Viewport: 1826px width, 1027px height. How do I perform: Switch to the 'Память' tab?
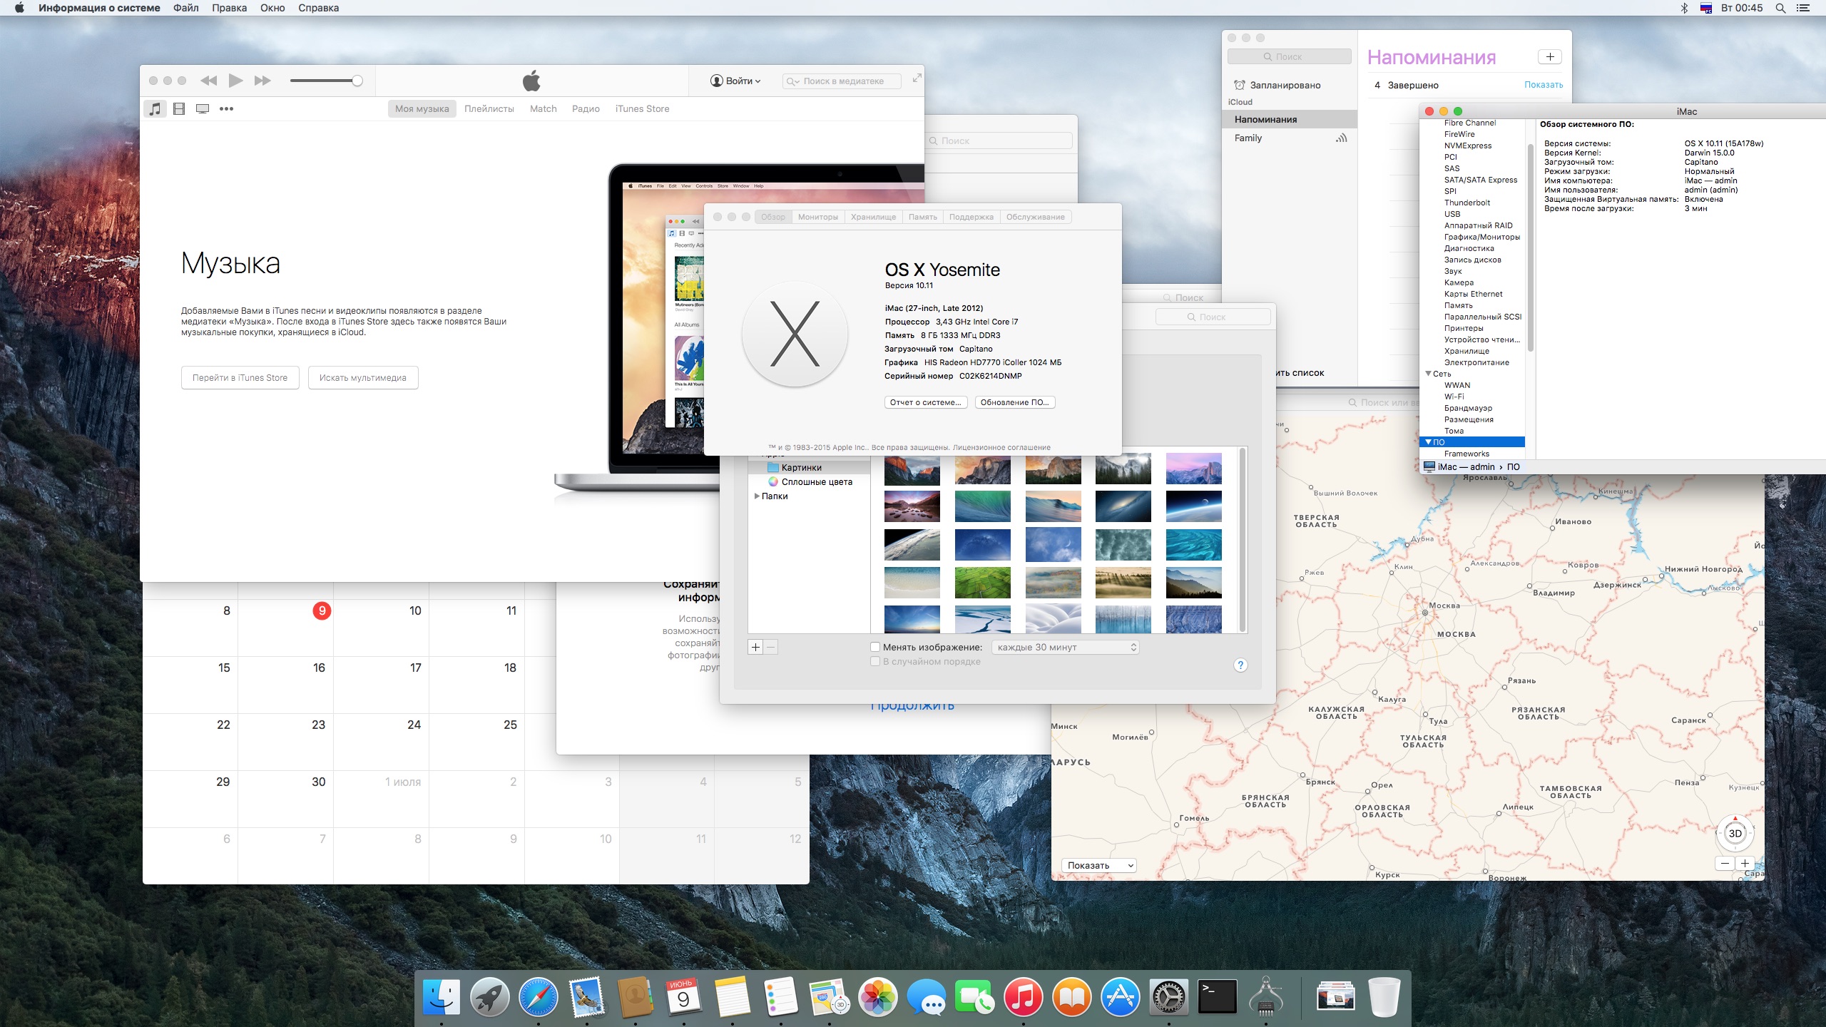click(x=923, y=217)
